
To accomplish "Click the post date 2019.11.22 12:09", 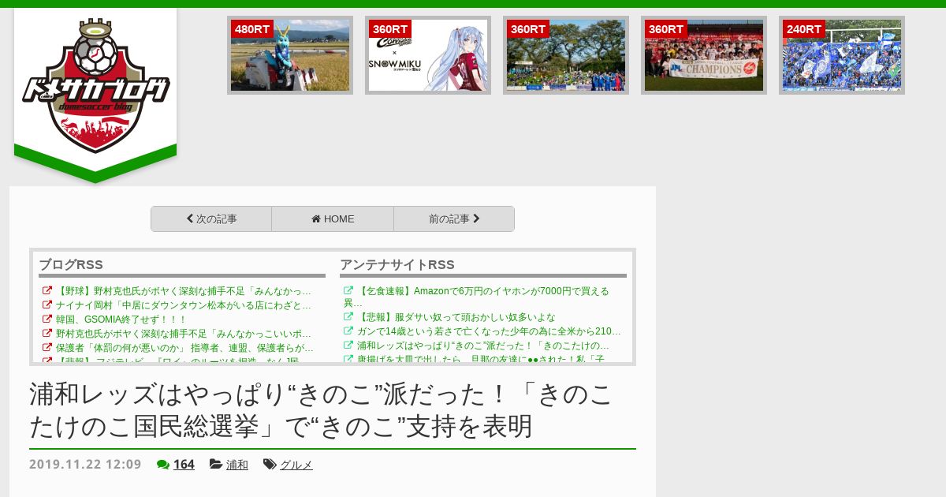I will click(85, 465).
